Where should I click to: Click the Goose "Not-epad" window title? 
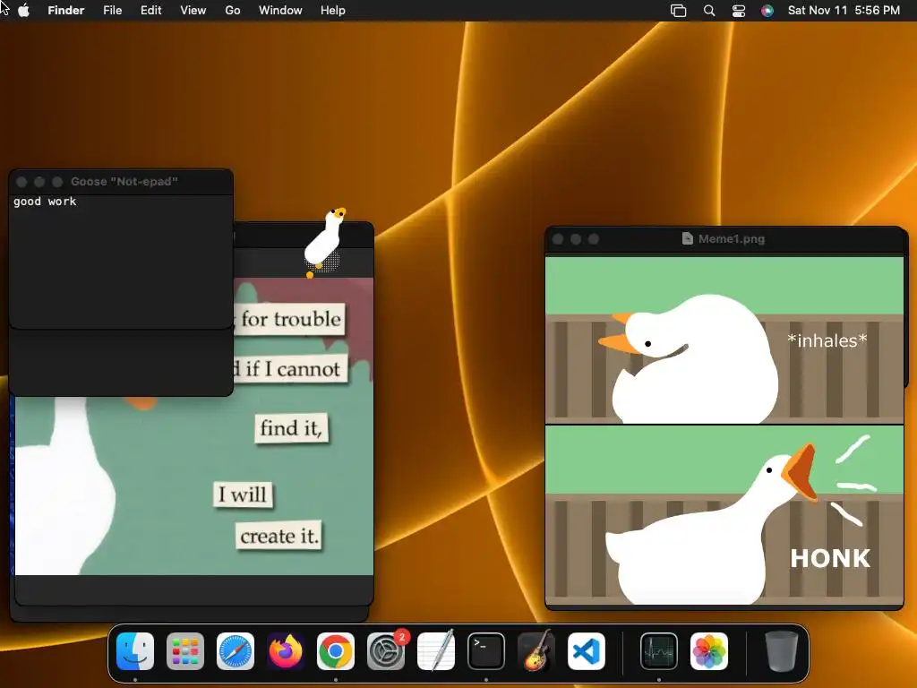click(124, 181)
